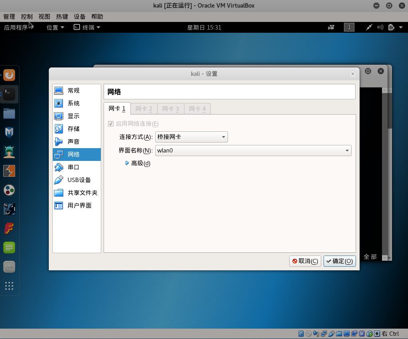Screen dimensions: 408x339
Task: Select 共享文件夹 settings category
Action: click(x=77, y=192)
